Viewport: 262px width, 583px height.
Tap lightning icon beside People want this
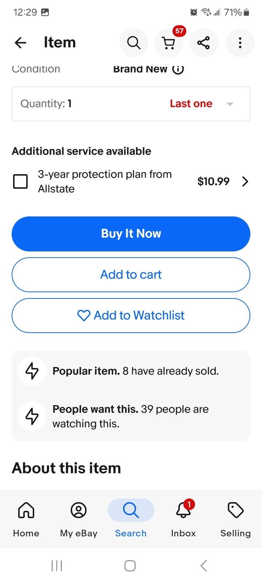coord(32,416)
